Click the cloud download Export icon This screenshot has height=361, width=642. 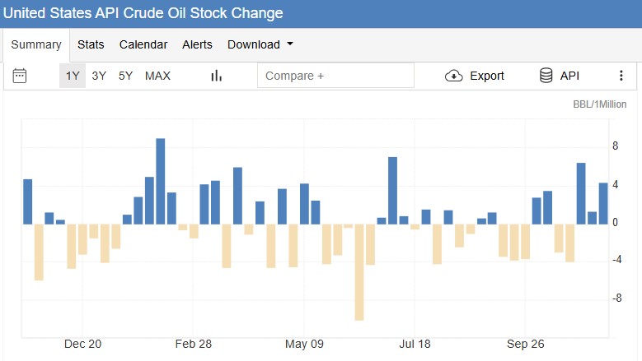tap(453, 76)
